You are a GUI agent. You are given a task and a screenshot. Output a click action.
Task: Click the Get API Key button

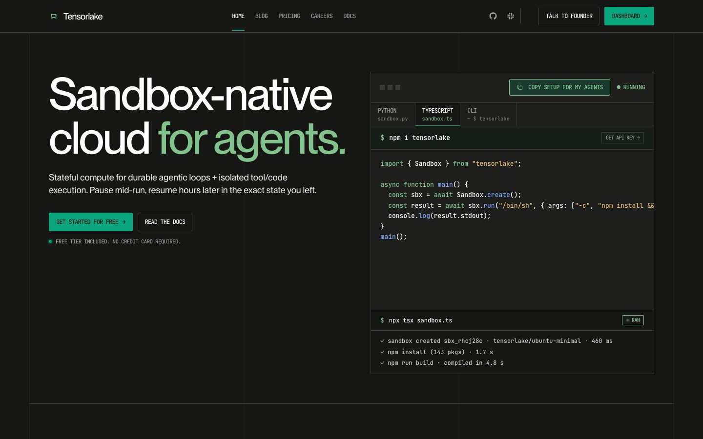pyautogui.click(x=622, y=138)
